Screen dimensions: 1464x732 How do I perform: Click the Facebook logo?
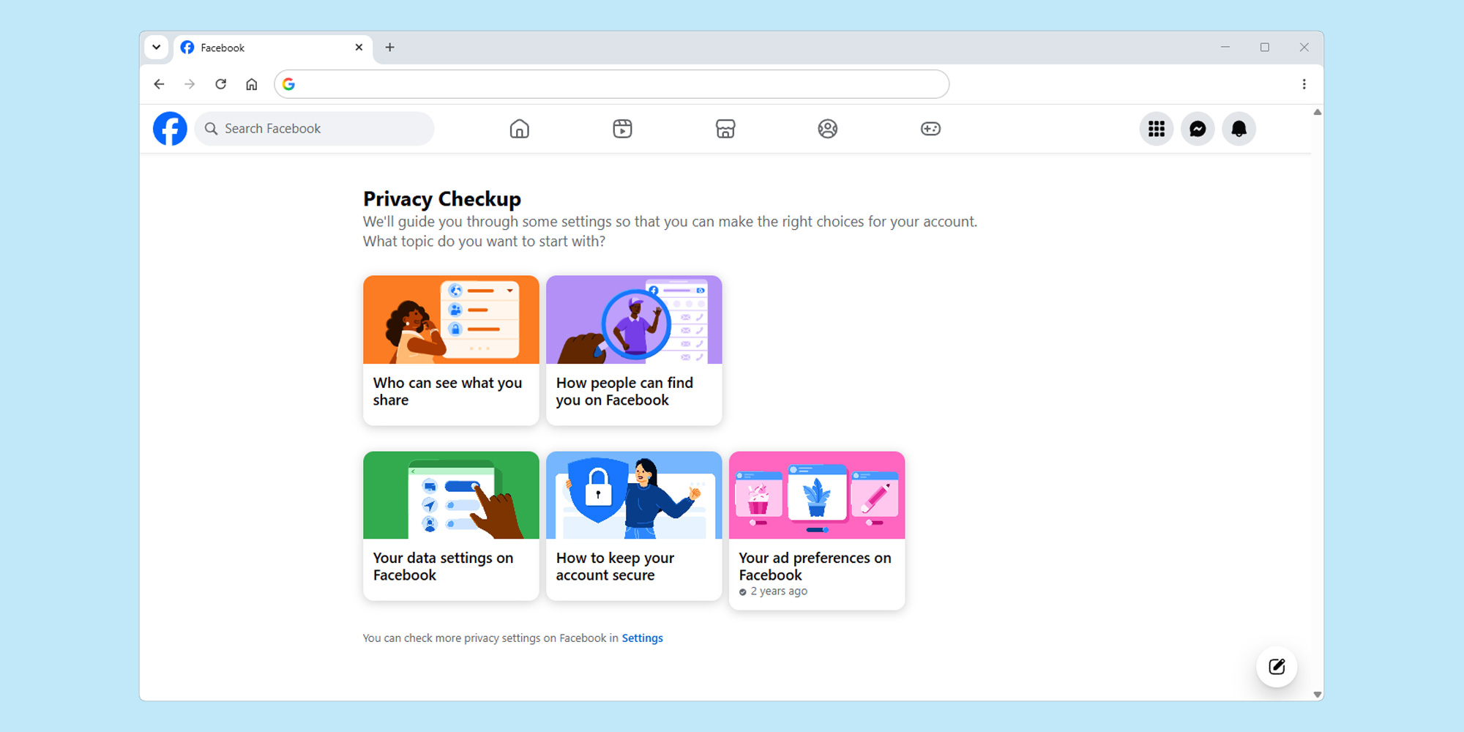tap(170, 129)
